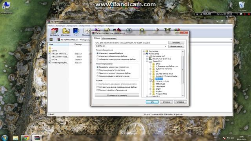Viewport: 251px width, 141px height.
Task: Switch to the Дополнительно tab
Action: click(109, 38)
